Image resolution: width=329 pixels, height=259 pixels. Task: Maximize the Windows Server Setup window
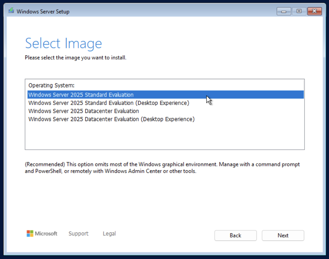point(299,11)
